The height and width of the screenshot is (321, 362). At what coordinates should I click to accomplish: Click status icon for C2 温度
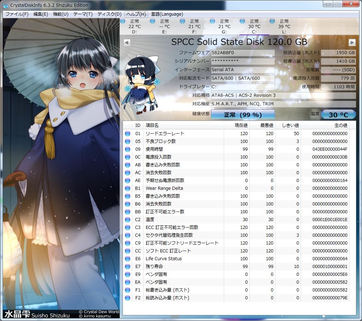pos(128,220)
